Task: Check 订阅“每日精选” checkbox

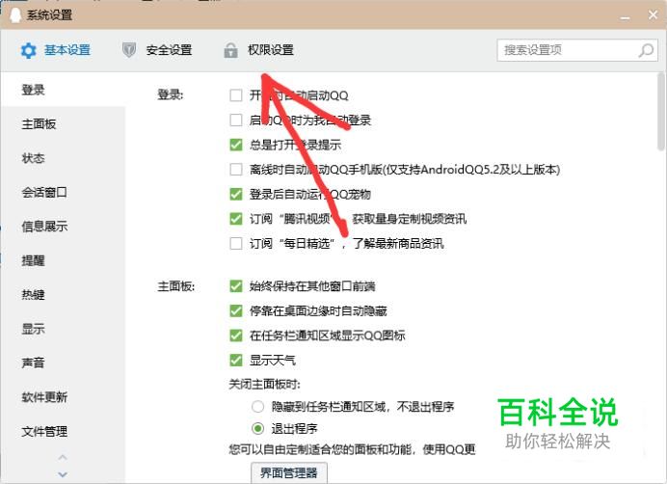Action: pyautogui.click(x=235, y=244)
